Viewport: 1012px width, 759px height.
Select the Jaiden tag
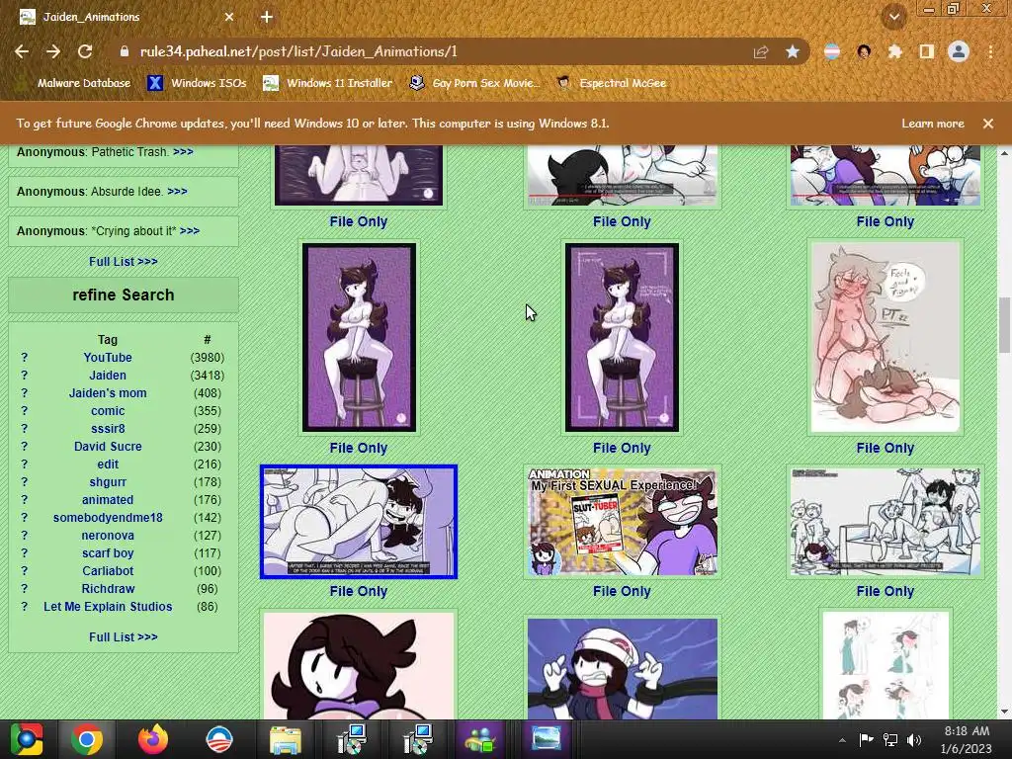pyautogui.click(x=108, y=375)
